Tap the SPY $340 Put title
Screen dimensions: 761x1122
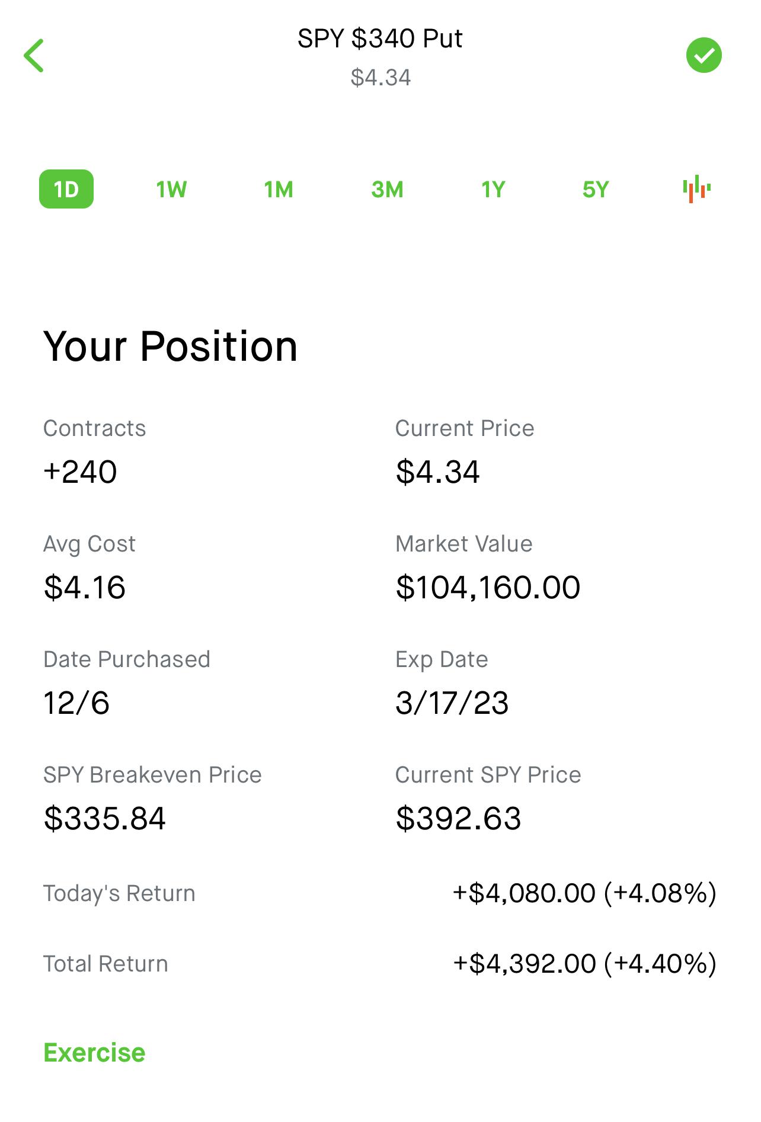380,39
